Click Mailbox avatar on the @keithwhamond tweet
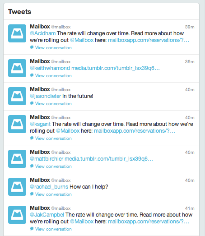Viewport: 205px width, 236px height. click(x=17, y=68)
